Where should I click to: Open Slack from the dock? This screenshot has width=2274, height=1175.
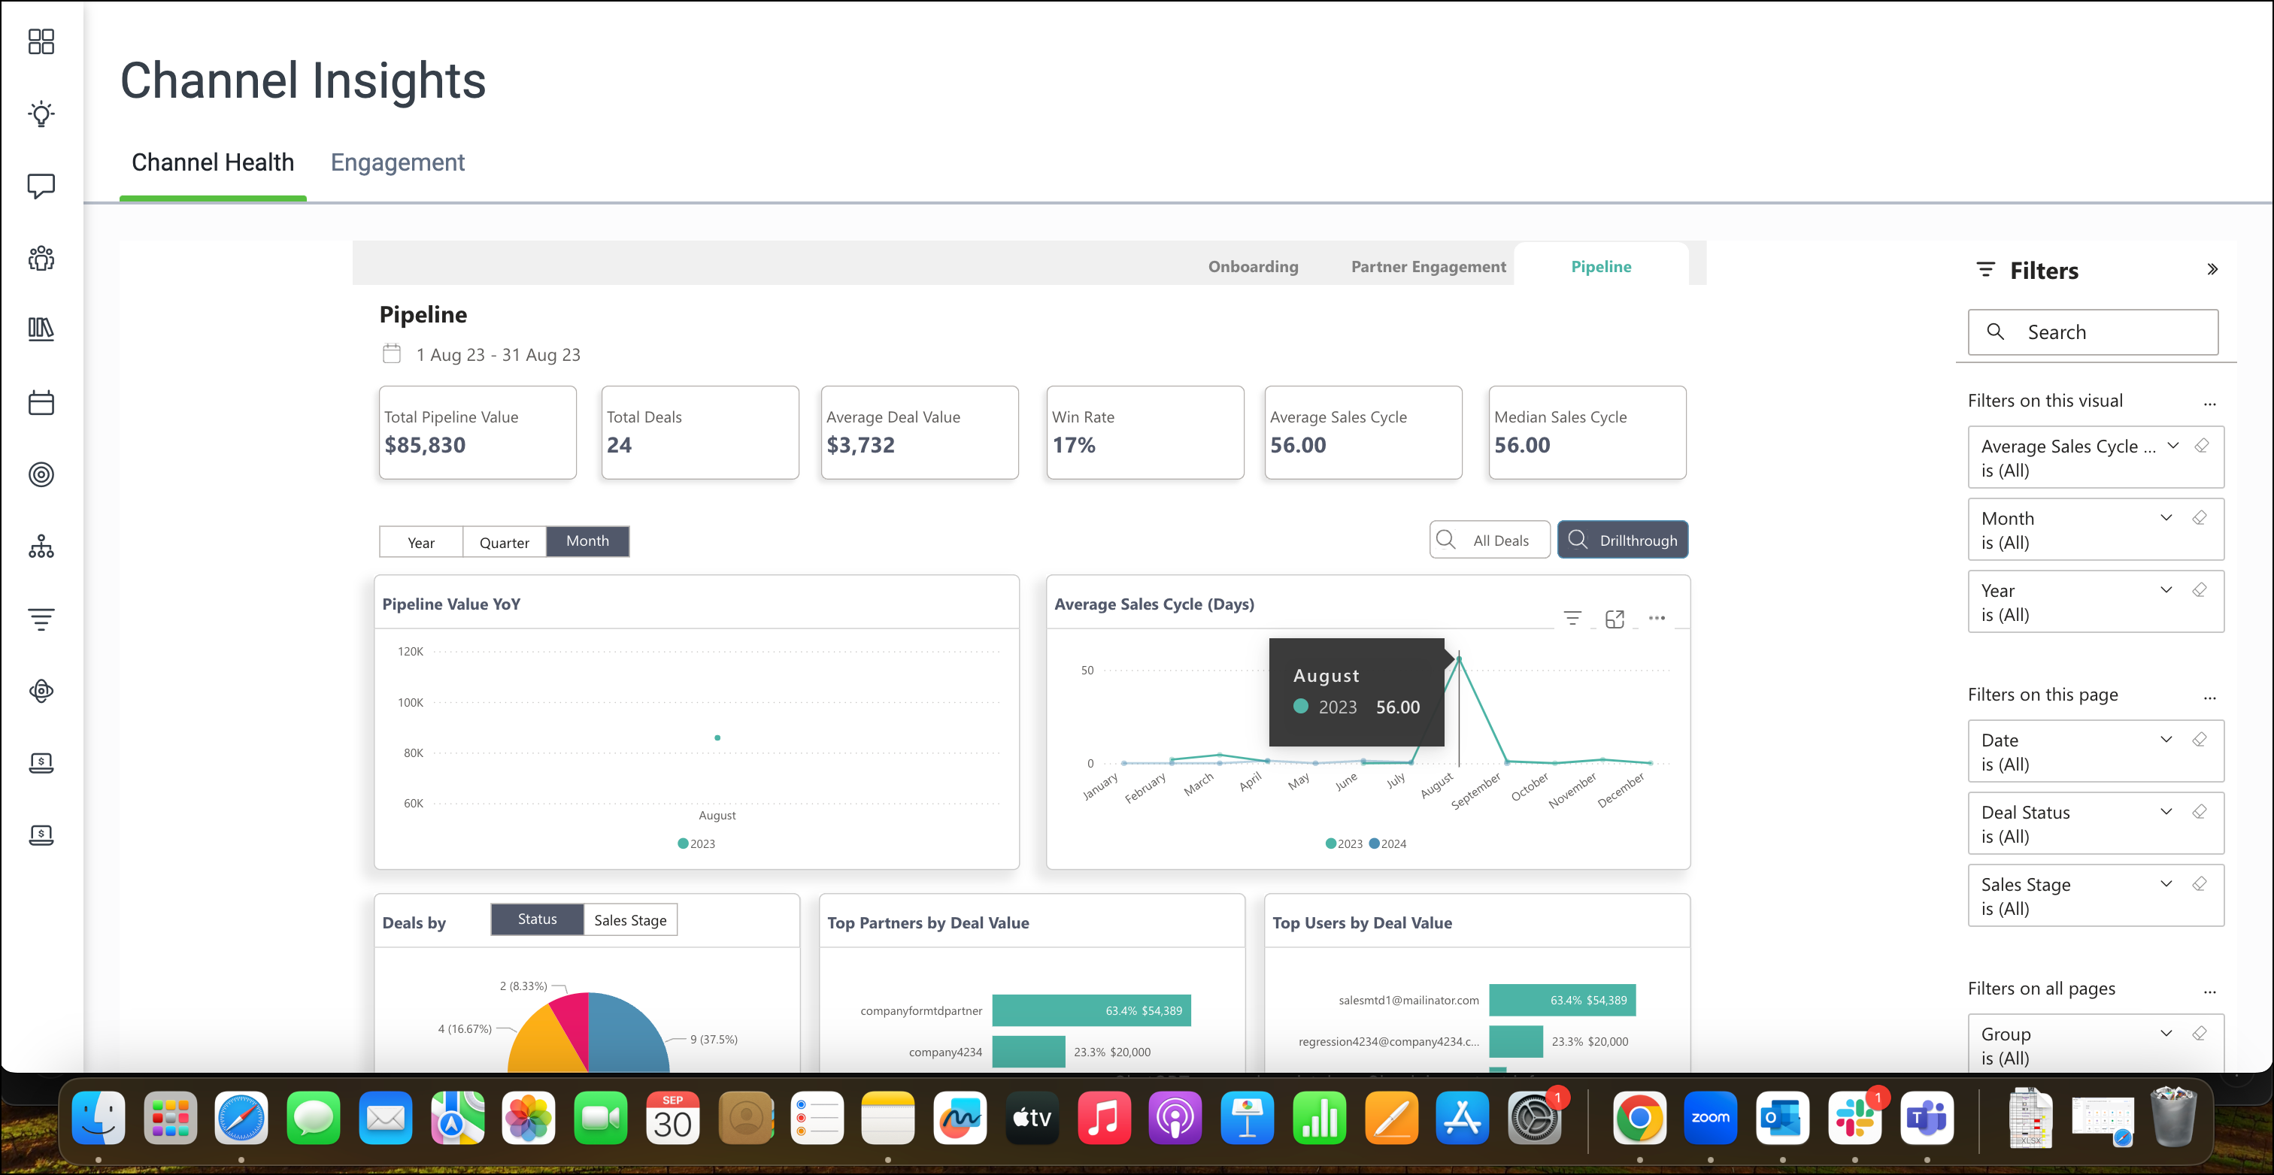1854,1118
